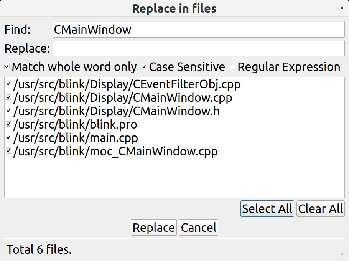This screenshot has width=349, height=261.
Task: Close the dialog with title bar X
Action: [342, 8]
